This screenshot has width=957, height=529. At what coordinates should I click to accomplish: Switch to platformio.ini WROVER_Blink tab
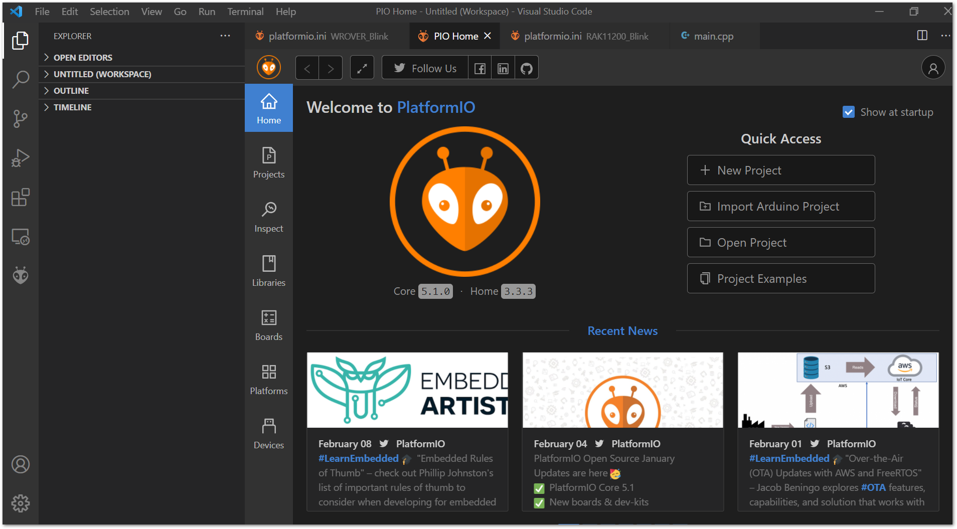click(x=327, y=36)
